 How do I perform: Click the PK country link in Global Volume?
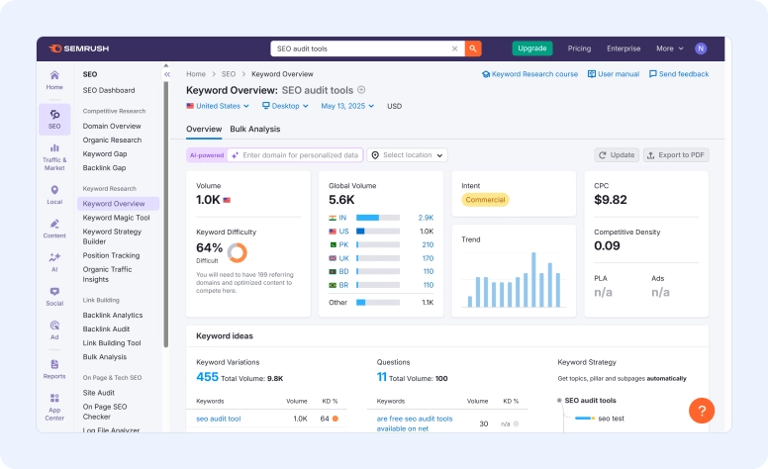click(x=343, y=244)
